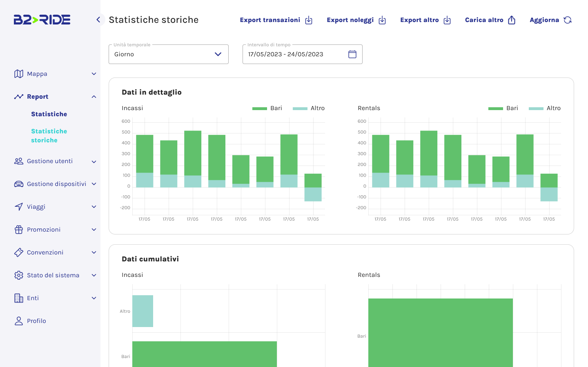This screenshot has width=588, height=367.
Task: Click the Gestione dispositivi car icon
Action: tap(19, 184)
